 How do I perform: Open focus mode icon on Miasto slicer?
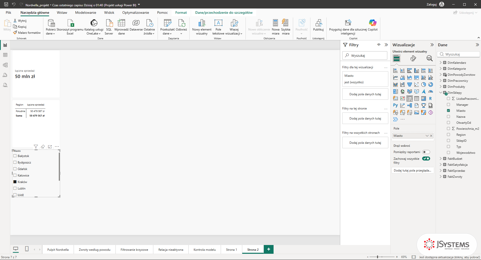point(50,146)
